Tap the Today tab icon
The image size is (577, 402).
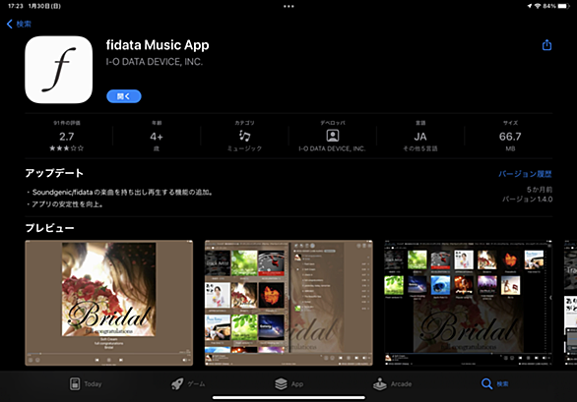75,384
